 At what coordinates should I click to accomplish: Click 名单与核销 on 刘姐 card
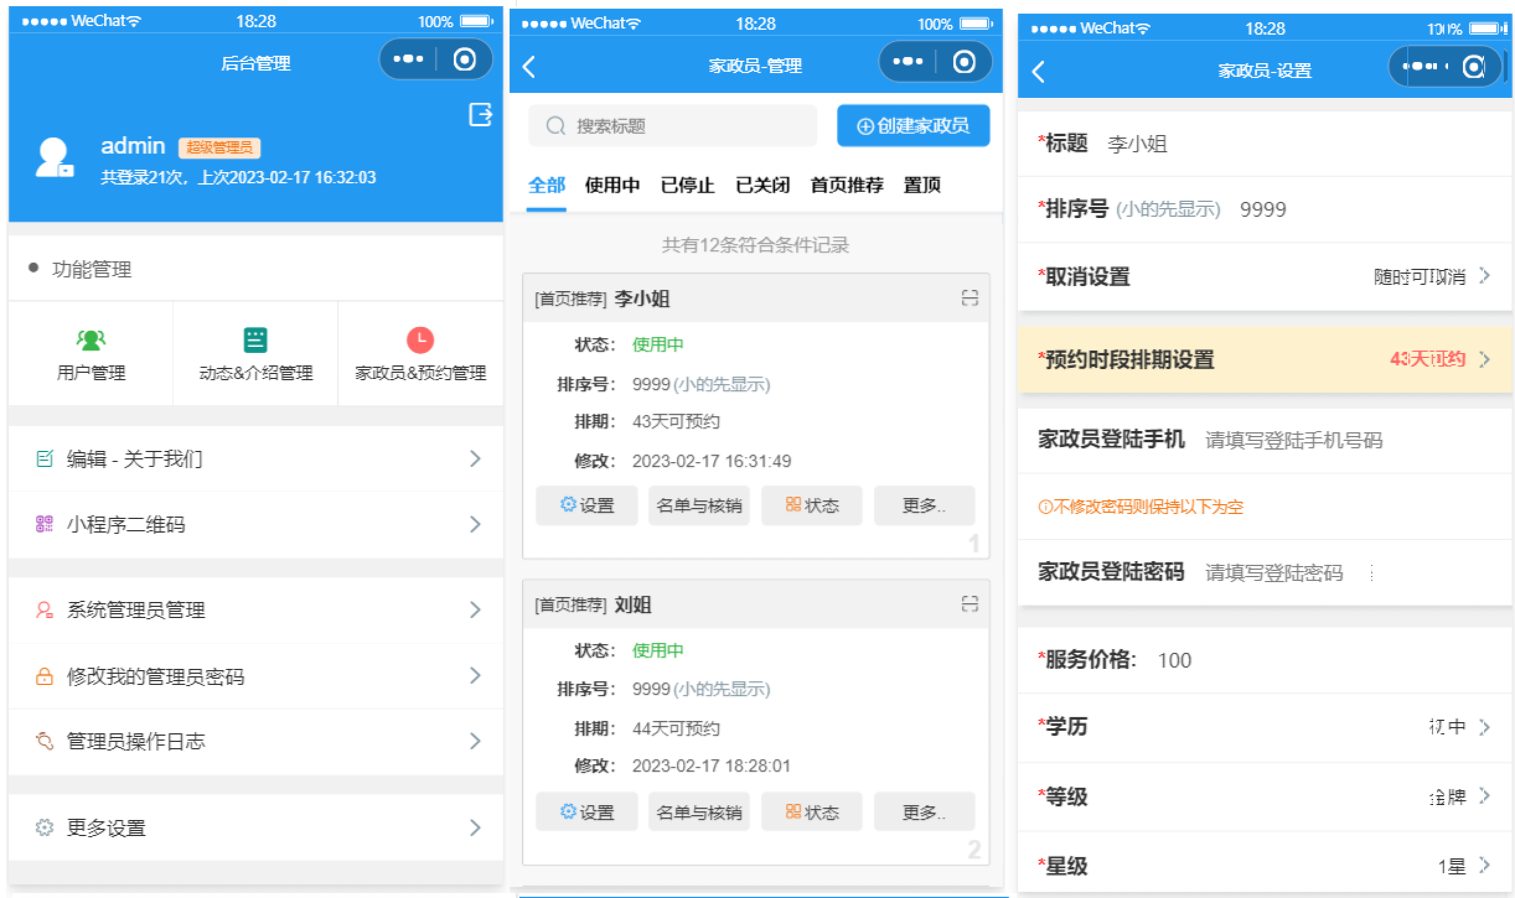click(x=699, y=811)
